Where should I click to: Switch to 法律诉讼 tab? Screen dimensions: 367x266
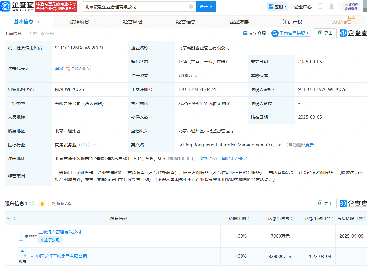80,22
